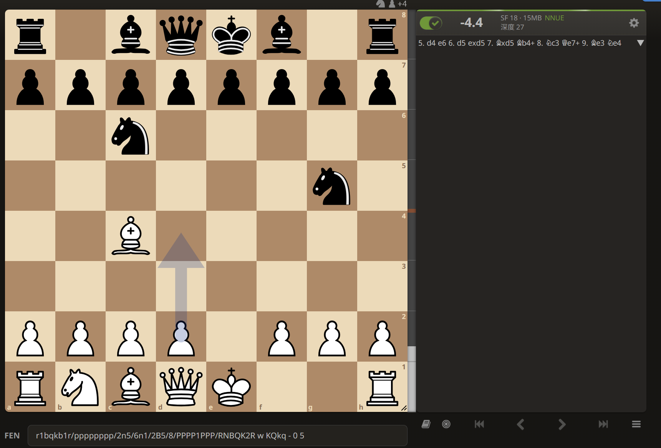Select the black bishop on c8

pyautogui.click(x=131, y=35)
